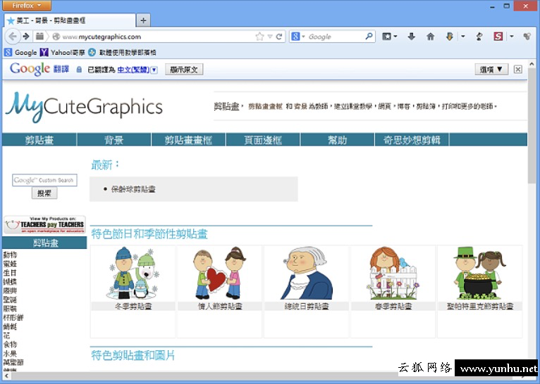Open the orange Firefox menu button
Viewport: 540px width, 384px height.
[27, 6]
